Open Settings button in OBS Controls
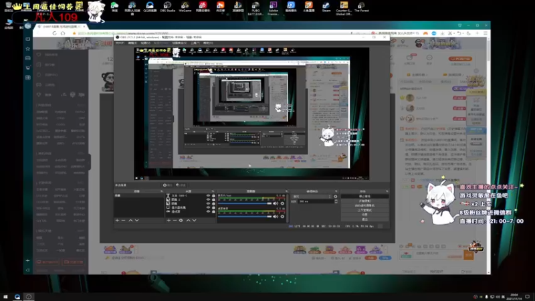 364,215
